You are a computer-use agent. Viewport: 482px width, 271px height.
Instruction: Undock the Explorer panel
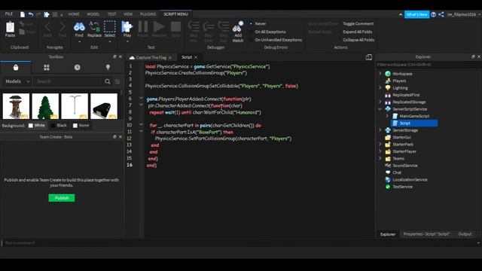pyautogui.click(x=473, y=57)
